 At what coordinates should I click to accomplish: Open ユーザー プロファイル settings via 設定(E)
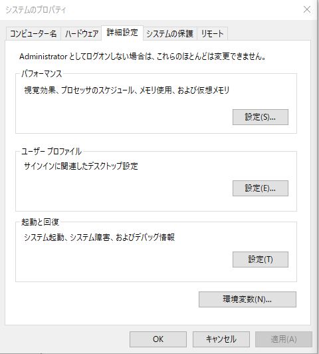(x=261, y=188)
